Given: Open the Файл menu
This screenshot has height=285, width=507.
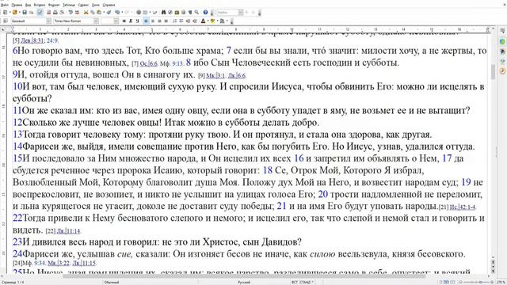Looking at the screenshot, I should click(5, 5).
